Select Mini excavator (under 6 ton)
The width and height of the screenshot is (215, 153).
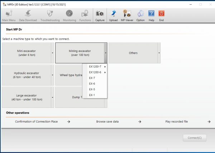(27, 53)
